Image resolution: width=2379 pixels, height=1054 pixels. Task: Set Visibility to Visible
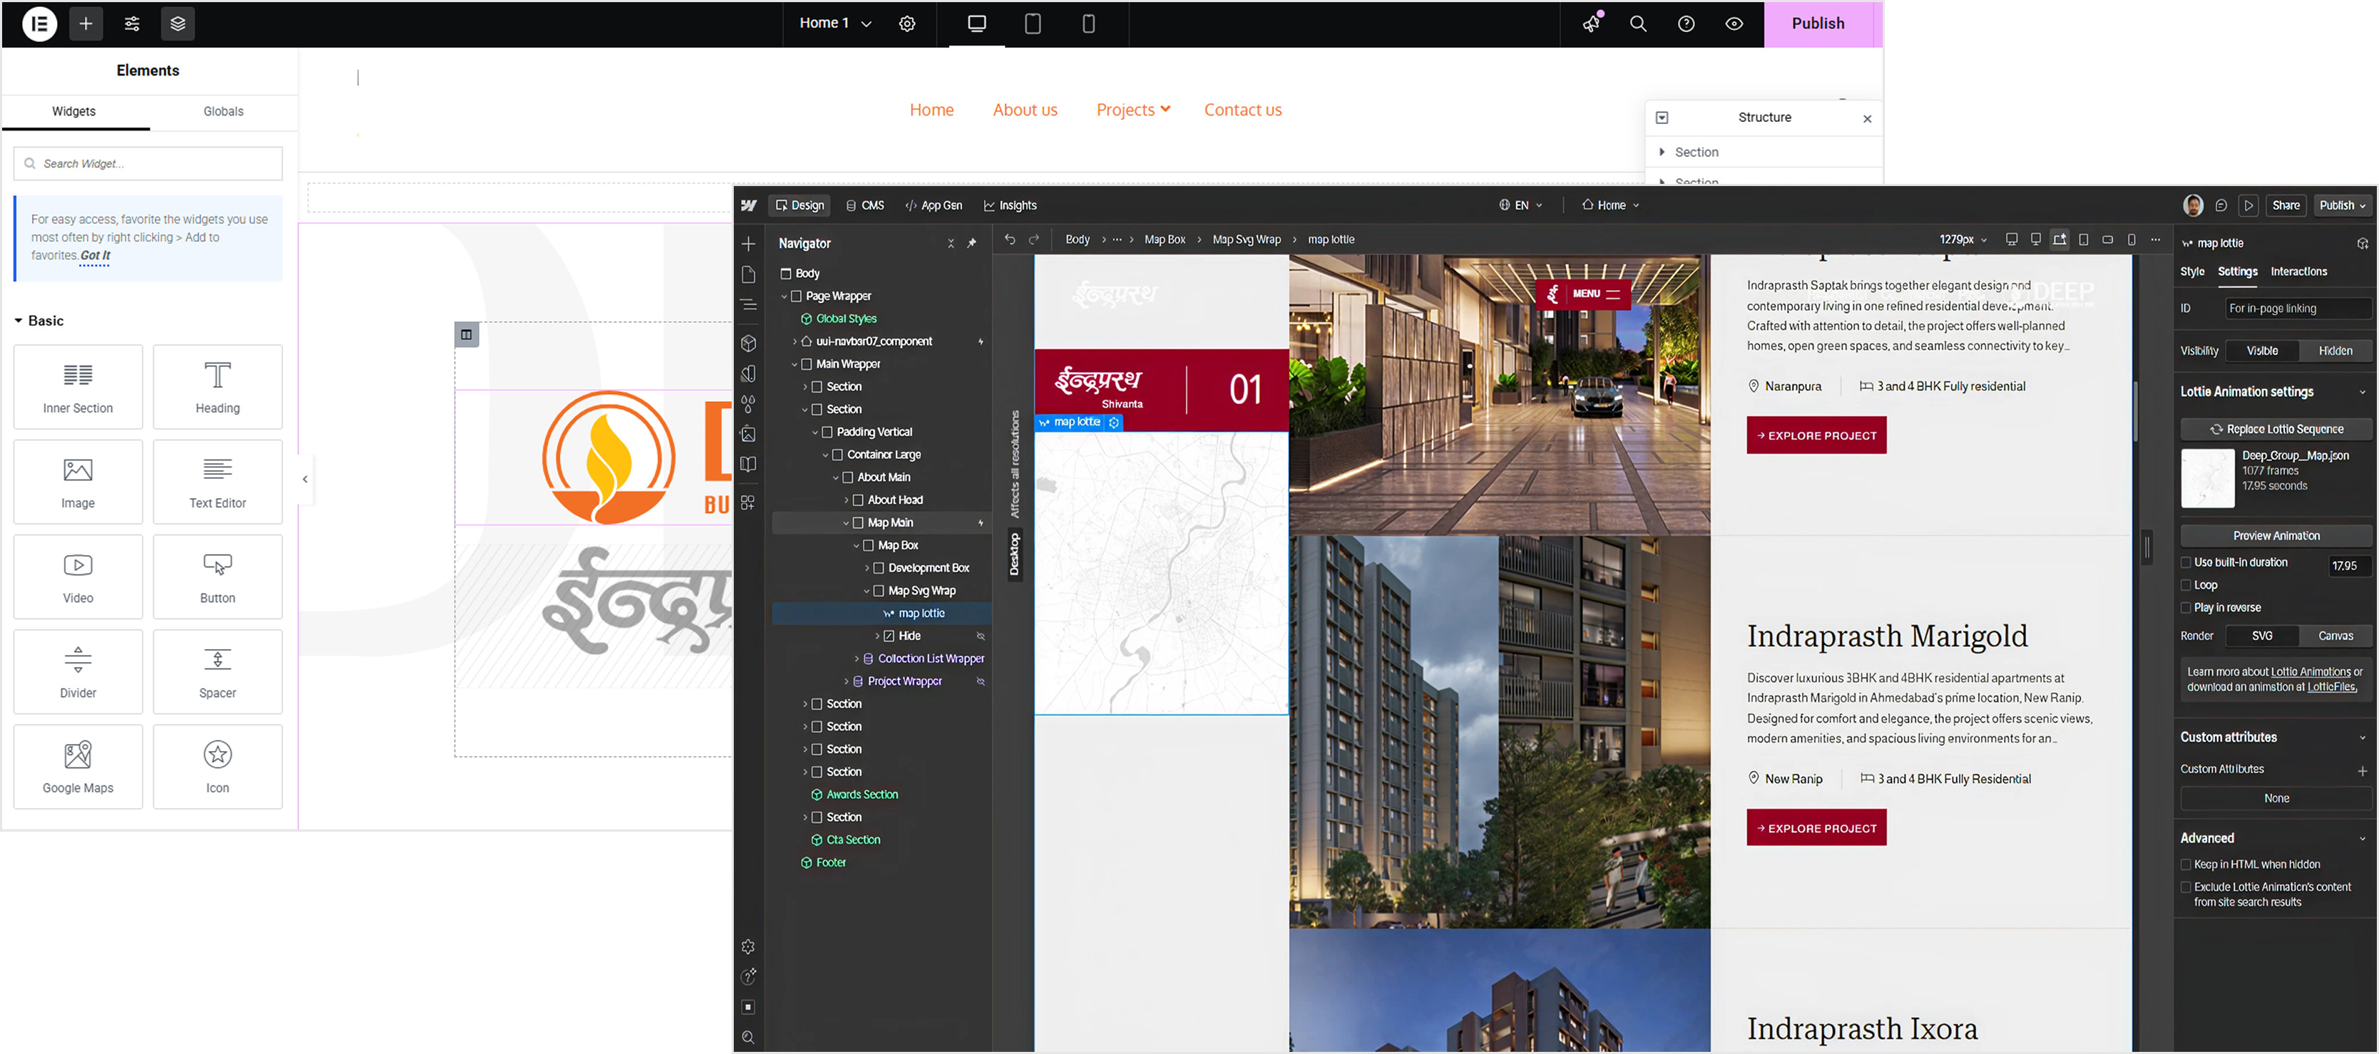tap(2262, 351)
